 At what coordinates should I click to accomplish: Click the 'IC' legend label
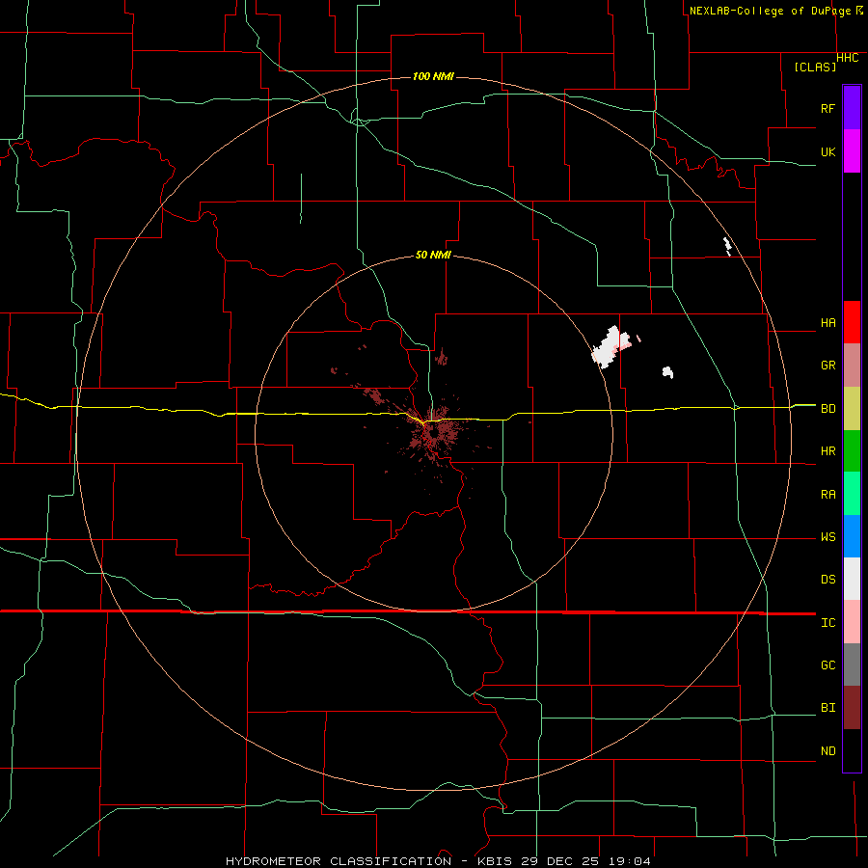827,623
